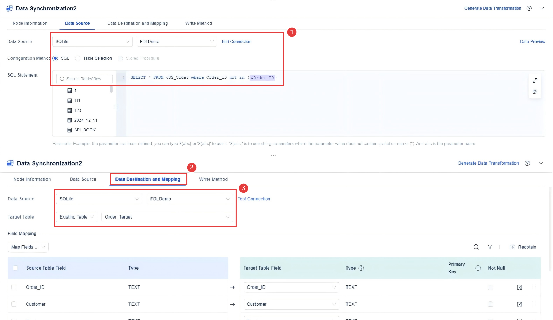Click the expand SQL editor fullscreen icon
The height and width of the screenshot is (320, 553).
535,80
